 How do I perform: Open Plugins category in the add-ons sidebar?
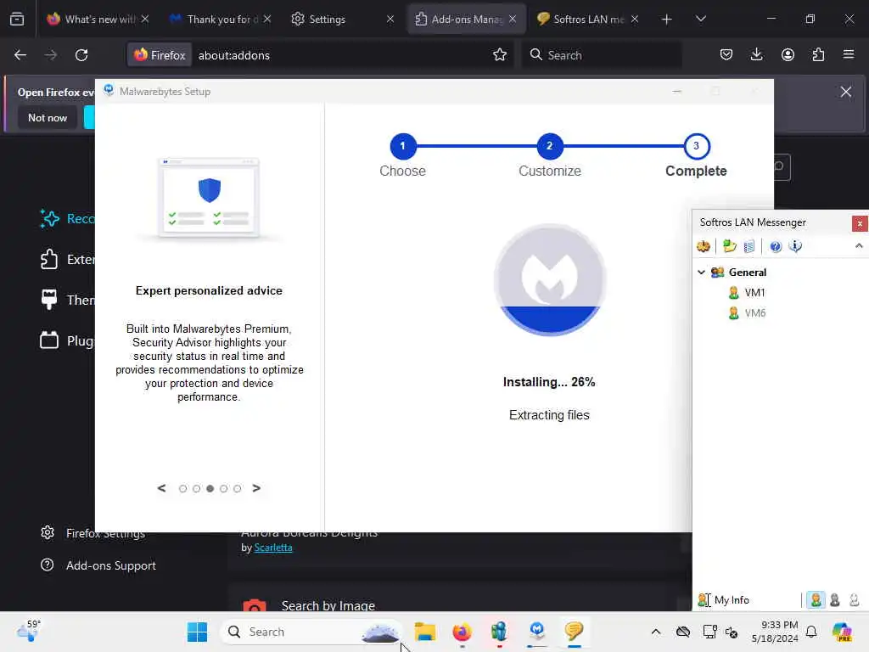(x=66, y=340)
